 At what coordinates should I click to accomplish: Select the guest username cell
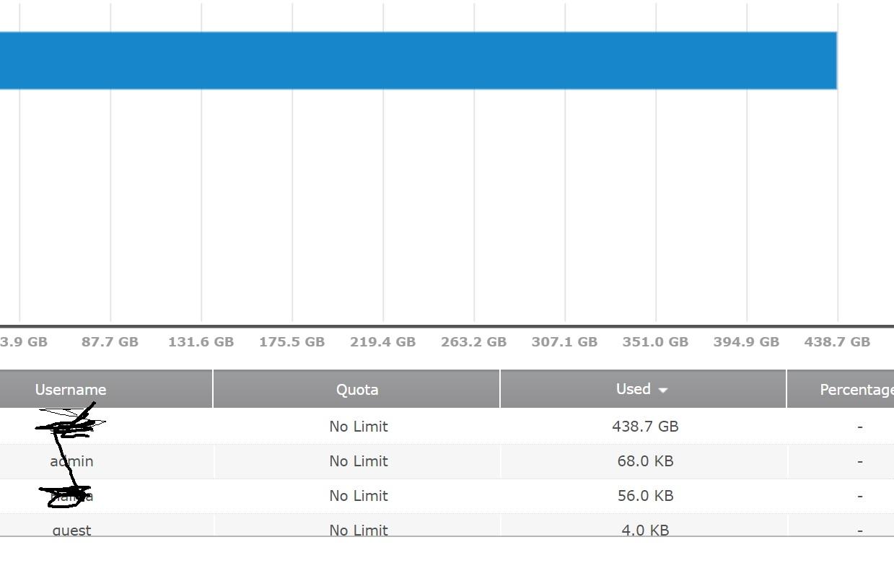[x=71, y=530]
